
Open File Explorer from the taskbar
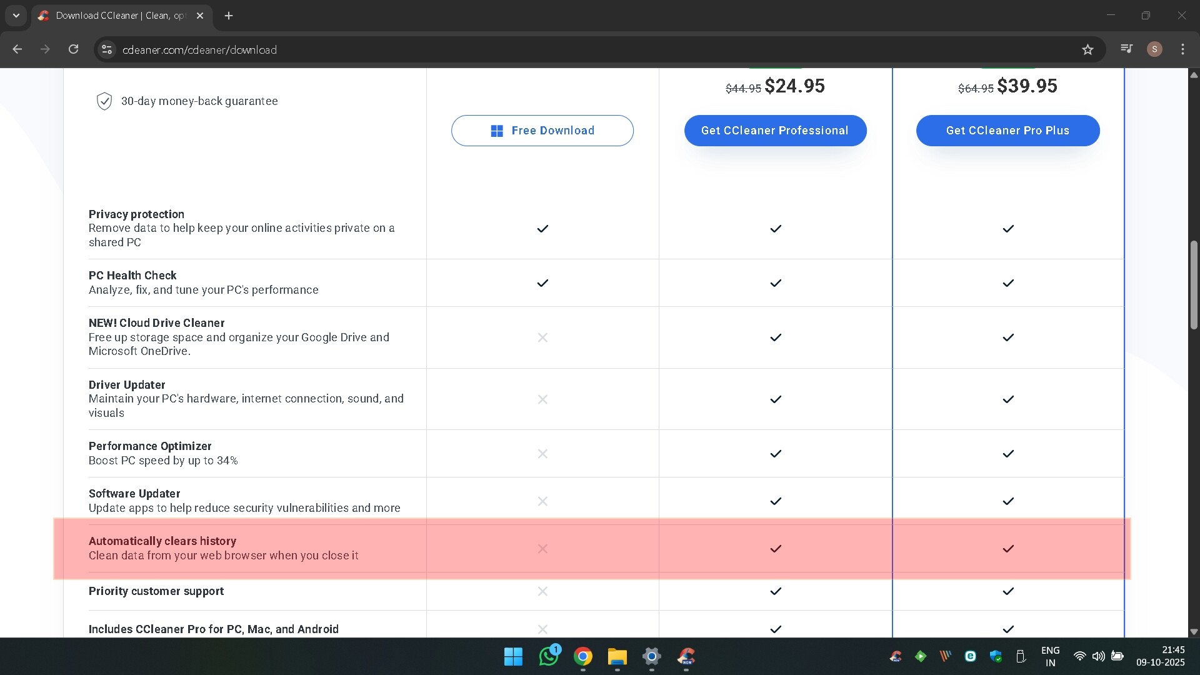[x=617, y=656]
